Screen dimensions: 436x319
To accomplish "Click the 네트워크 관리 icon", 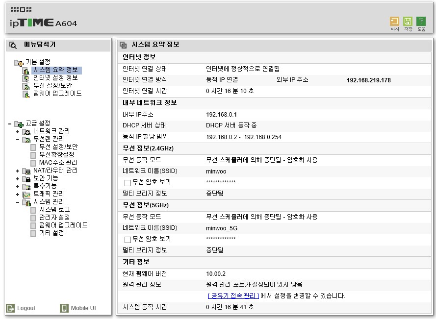I will pyautogui.click(x=26, y=132).
